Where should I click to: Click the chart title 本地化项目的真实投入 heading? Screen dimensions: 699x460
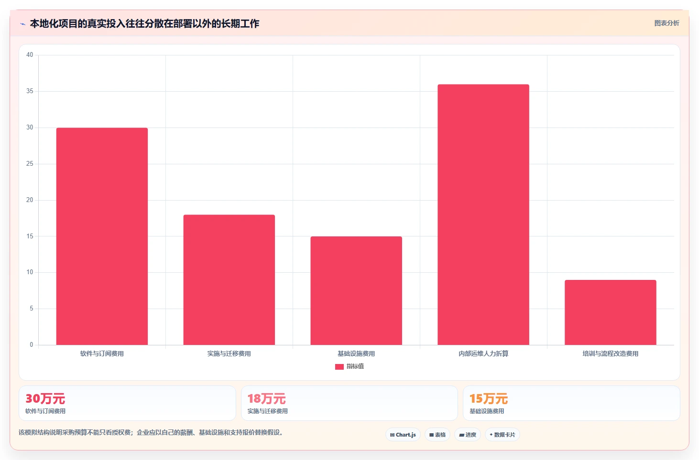144,23
